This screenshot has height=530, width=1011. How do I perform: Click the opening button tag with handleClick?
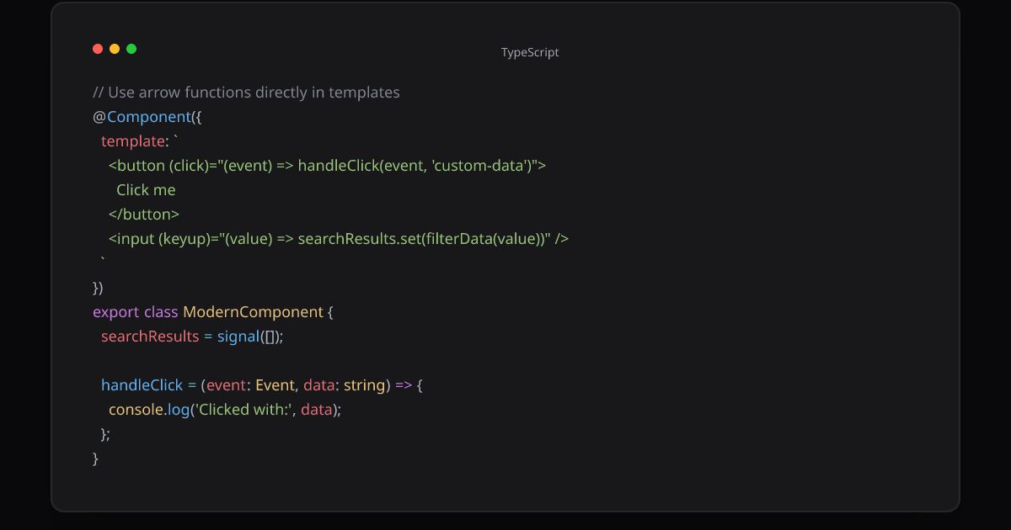pyautogui.click(x=328, y=166)
